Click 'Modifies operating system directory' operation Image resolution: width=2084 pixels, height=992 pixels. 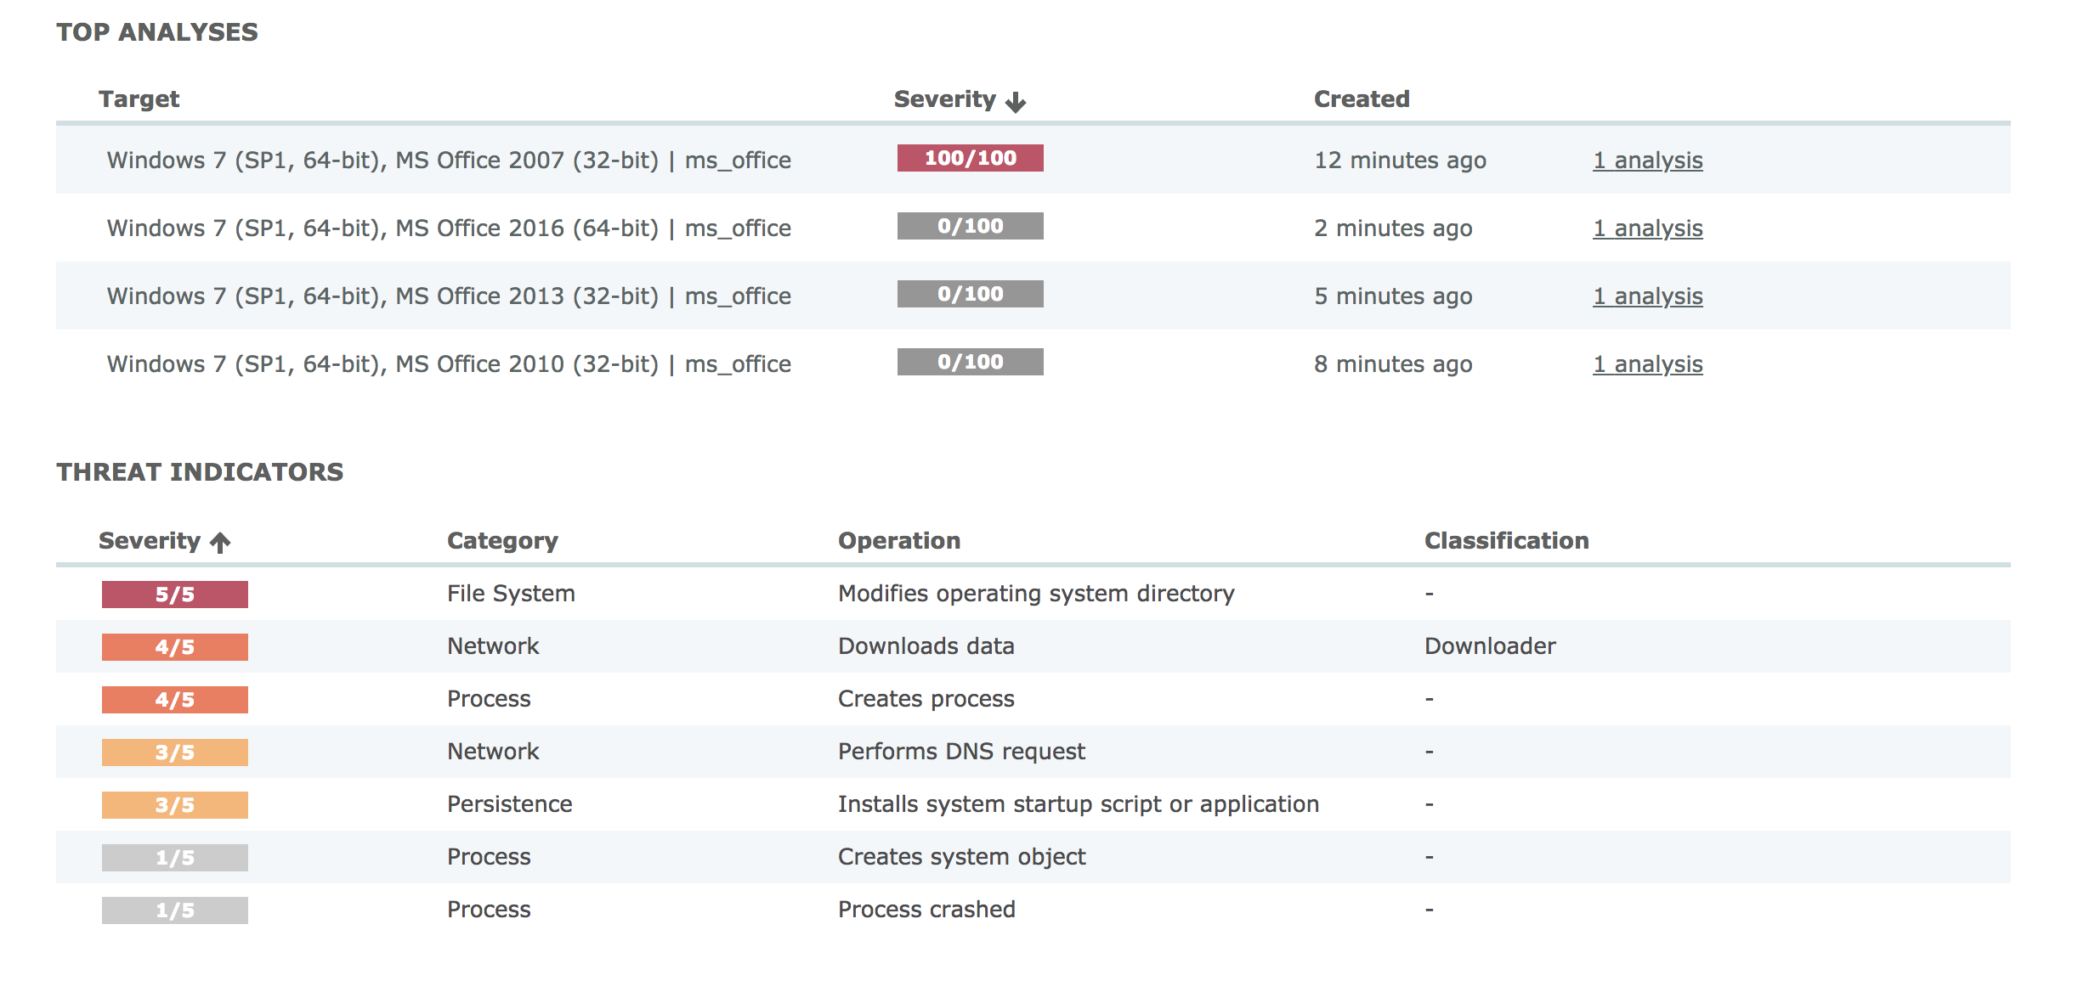1036,594
